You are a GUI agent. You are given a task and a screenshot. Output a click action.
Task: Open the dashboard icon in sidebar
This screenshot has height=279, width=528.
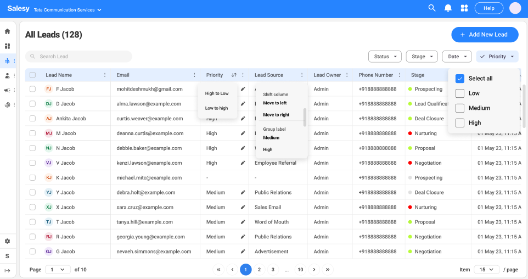(x=7, y=46)
